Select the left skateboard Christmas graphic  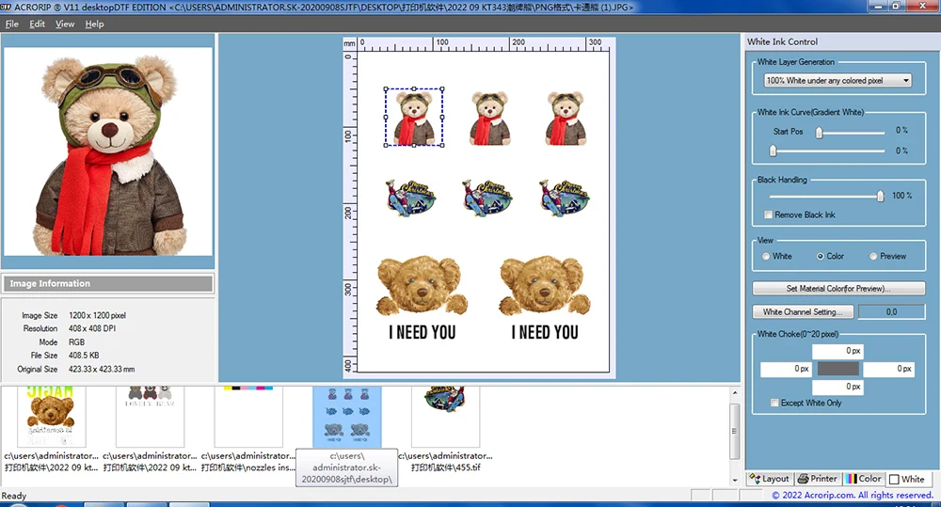coord(411,198)
